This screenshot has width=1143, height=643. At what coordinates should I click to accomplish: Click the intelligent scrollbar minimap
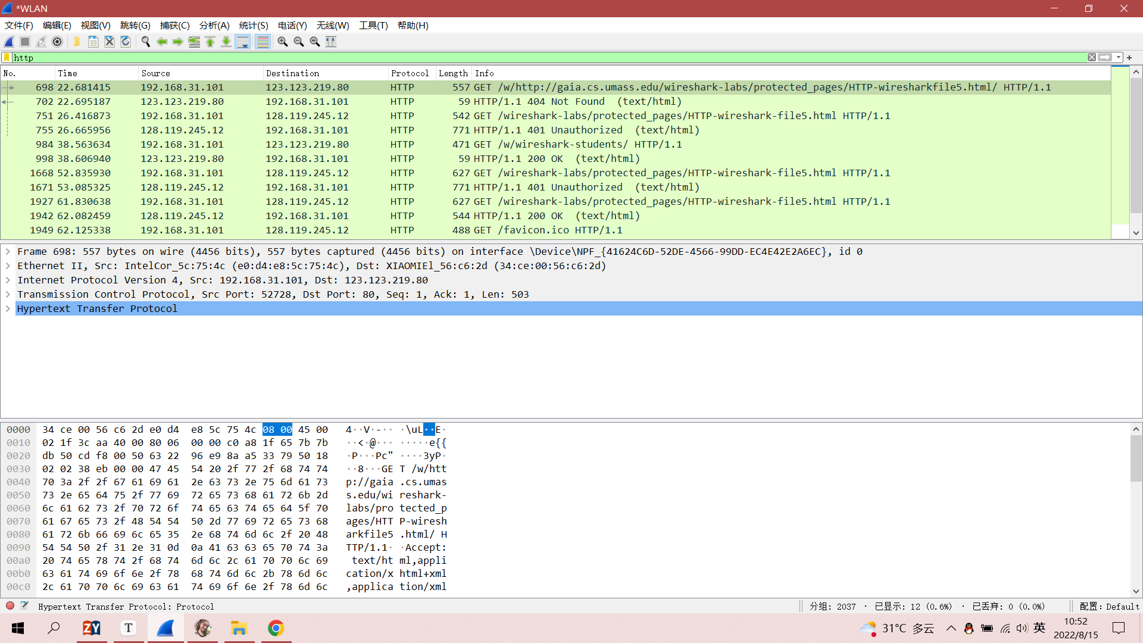tap(1120, 152)
